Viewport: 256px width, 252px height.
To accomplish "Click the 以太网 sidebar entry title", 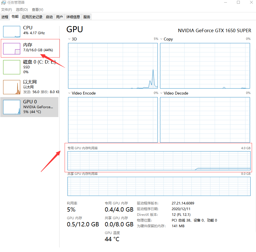I will coord(30,82).
